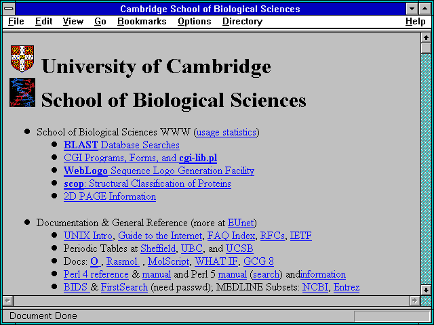Open the Bookmarks menu
The height and width of the screenshot is (325, 434).
point(142,21)
